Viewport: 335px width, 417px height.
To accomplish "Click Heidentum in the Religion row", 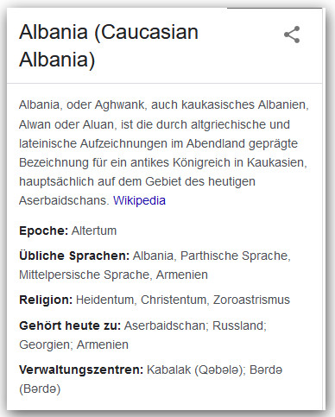I will pos(106,300).
